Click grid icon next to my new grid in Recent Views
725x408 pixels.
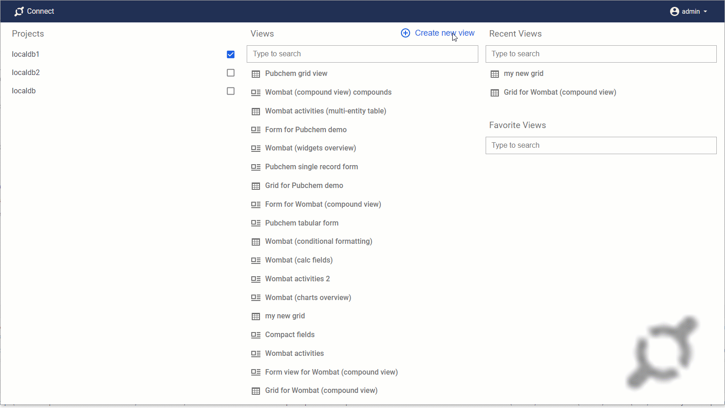point(494,74)
